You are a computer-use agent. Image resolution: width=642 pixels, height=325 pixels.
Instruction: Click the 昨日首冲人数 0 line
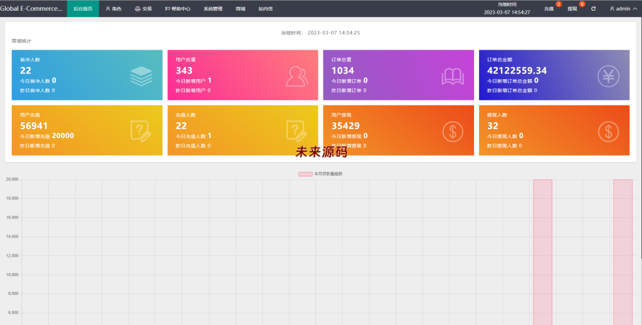[37, 90]
